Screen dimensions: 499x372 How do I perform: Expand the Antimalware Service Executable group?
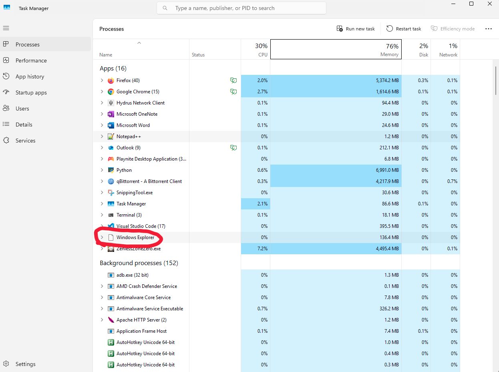pyautogui.click(x=102, y=309)
